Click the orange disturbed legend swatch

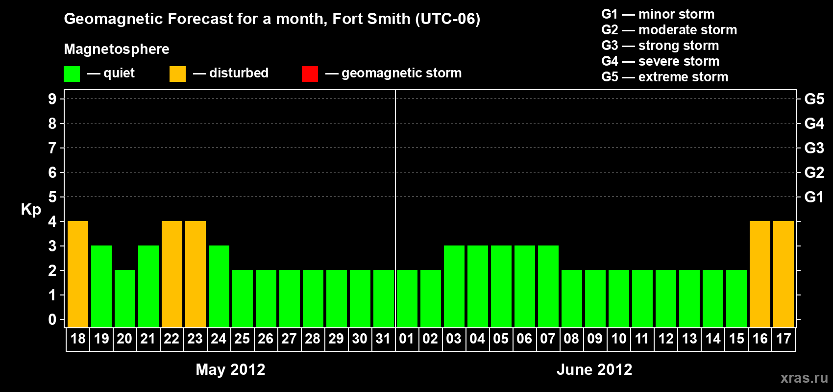(177, 74)
